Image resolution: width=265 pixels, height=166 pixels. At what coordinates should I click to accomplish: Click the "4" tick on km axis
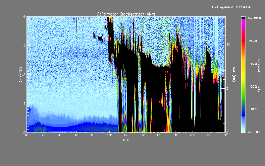point(25,17)
